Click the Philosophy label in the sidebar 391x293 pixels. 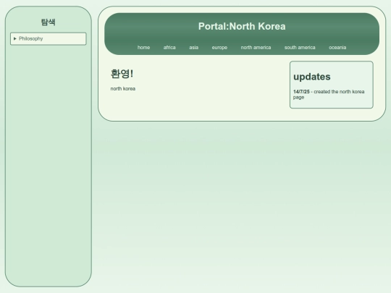coord(31,38)
